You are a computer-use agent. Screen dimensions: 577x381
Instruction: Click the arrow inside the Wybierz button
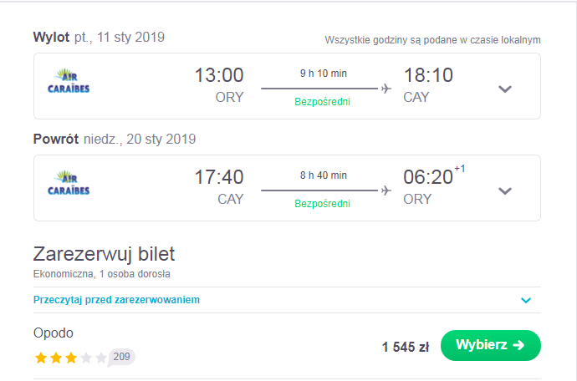(518, 345)
